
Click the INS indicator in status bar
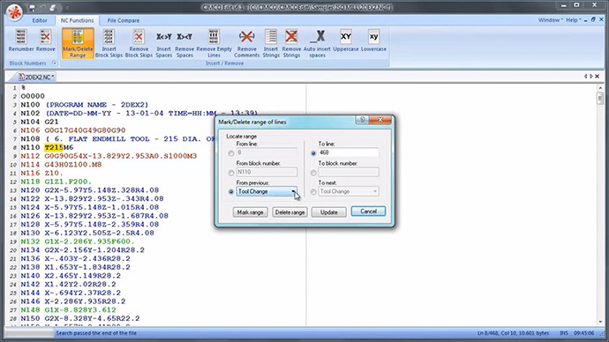click(x=564, y=333)
